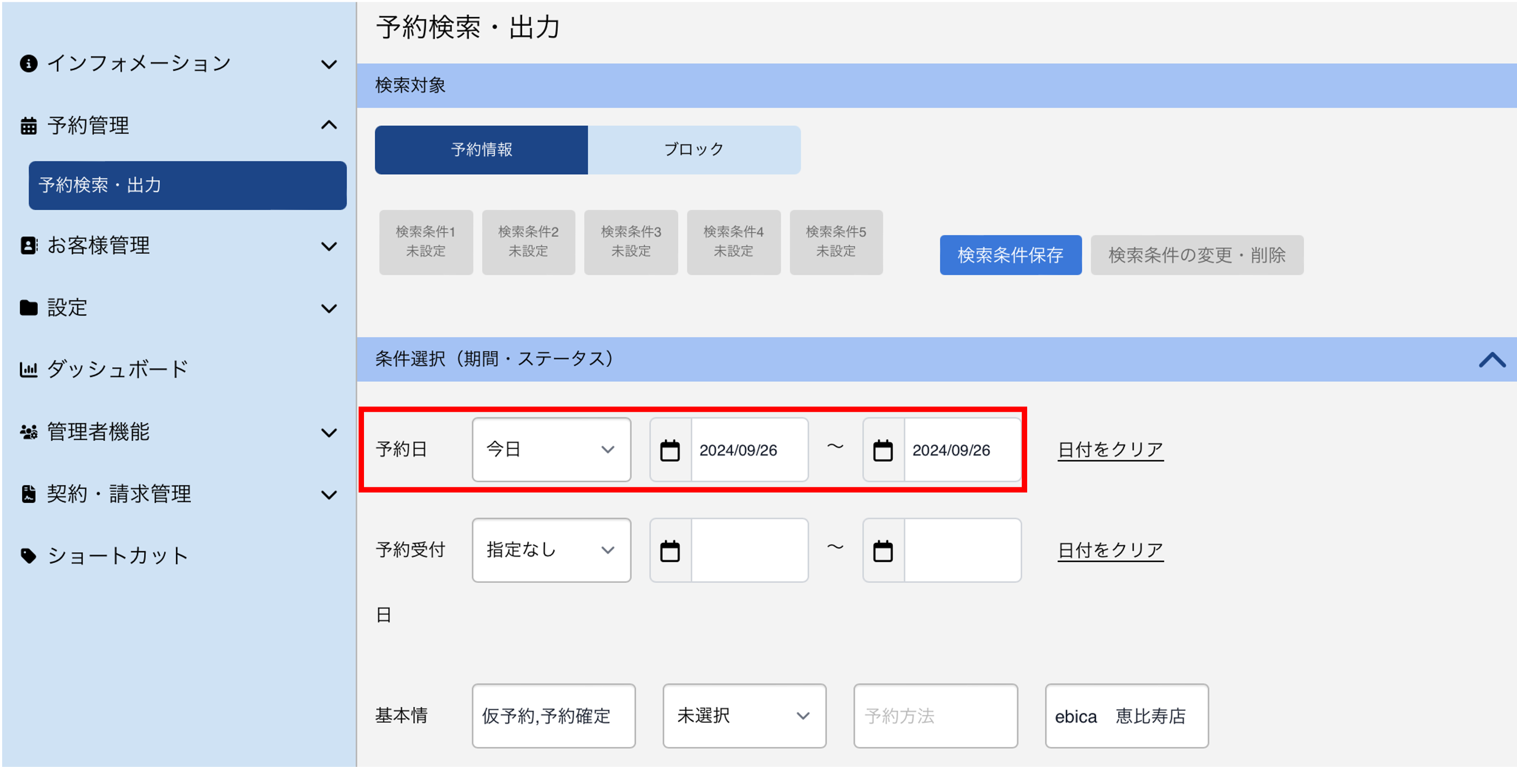Click the bar chart icon beside ダッシュボード

(28, 369)
